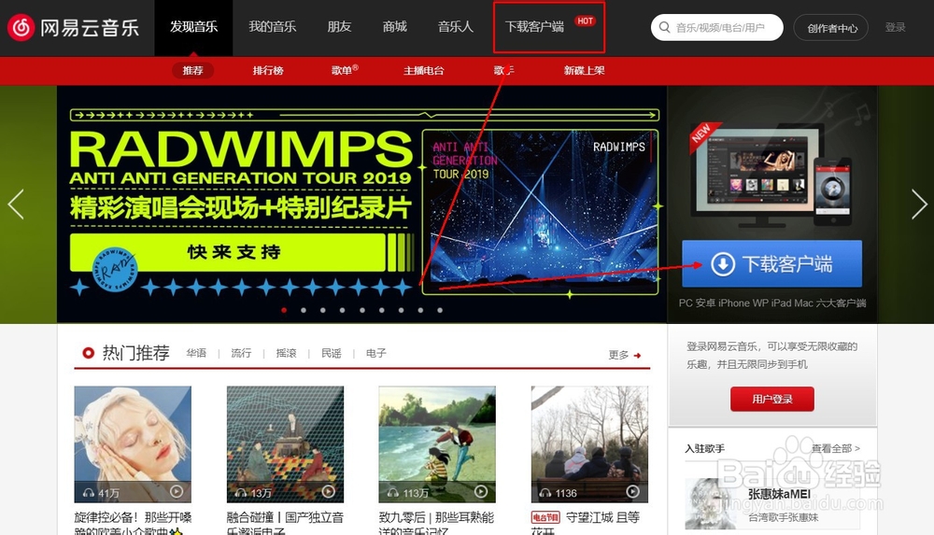Select the third carousel dot
Viewport: 934px width, 535px height.
[323, 310]
